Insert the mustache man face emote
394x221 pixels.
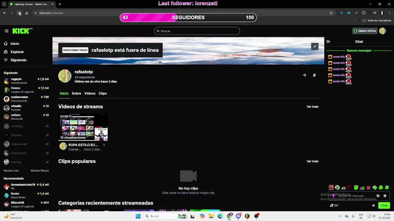point(331,188)
